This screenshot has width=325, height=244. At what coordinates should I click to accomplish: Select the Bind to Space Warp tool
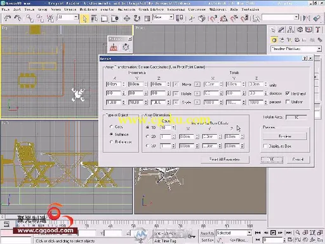[50, 18]
